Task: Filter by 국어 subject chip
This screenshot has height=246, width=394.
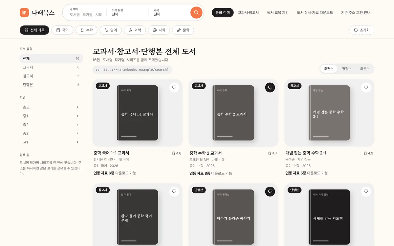Action: (62, 30)
